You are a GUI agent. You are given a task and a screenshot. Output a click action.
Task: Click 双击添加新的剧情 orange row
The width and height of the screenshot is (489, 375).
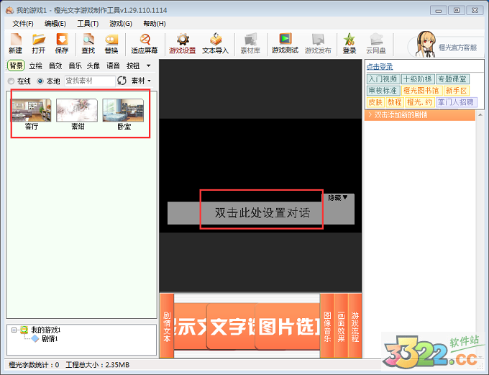pos(420,115)
